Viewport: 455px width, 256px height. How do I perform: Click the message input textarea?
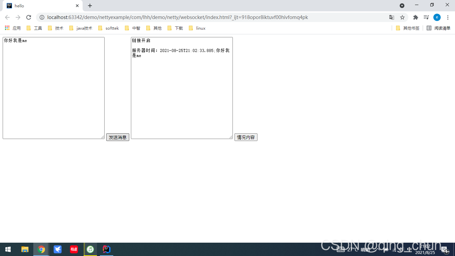click(x=54, y=88)
